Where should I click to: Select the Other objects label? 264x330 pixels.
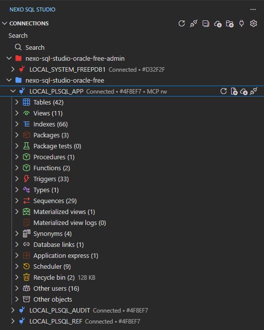[53, 299]
